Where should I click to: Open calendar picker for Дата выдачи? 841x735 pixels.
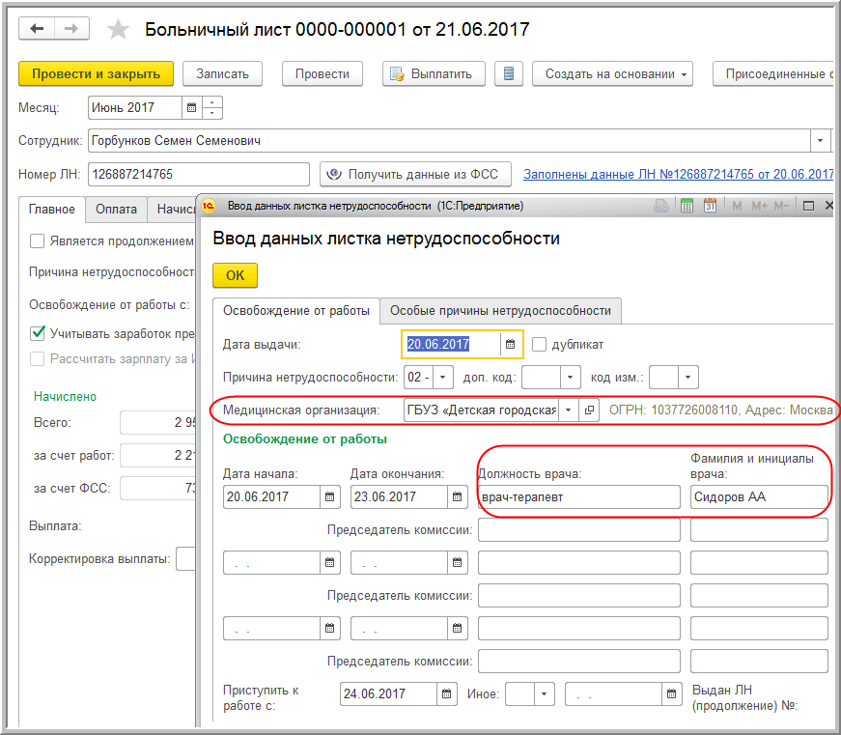[511, 345]
